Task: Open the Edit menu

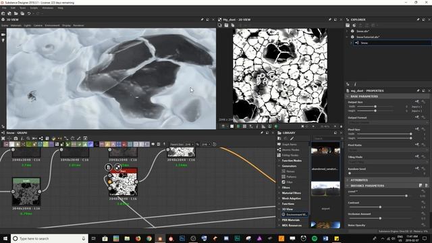Action: [13, 8]
